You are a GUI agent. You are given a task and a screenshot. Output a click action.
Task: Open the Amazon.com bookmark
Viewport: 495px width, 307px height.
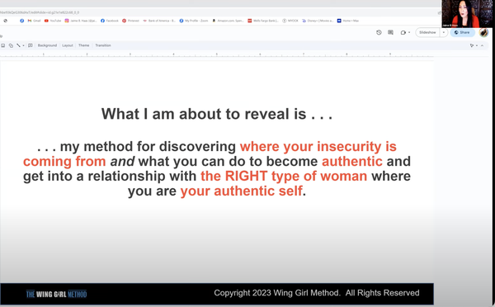[228, 21]
